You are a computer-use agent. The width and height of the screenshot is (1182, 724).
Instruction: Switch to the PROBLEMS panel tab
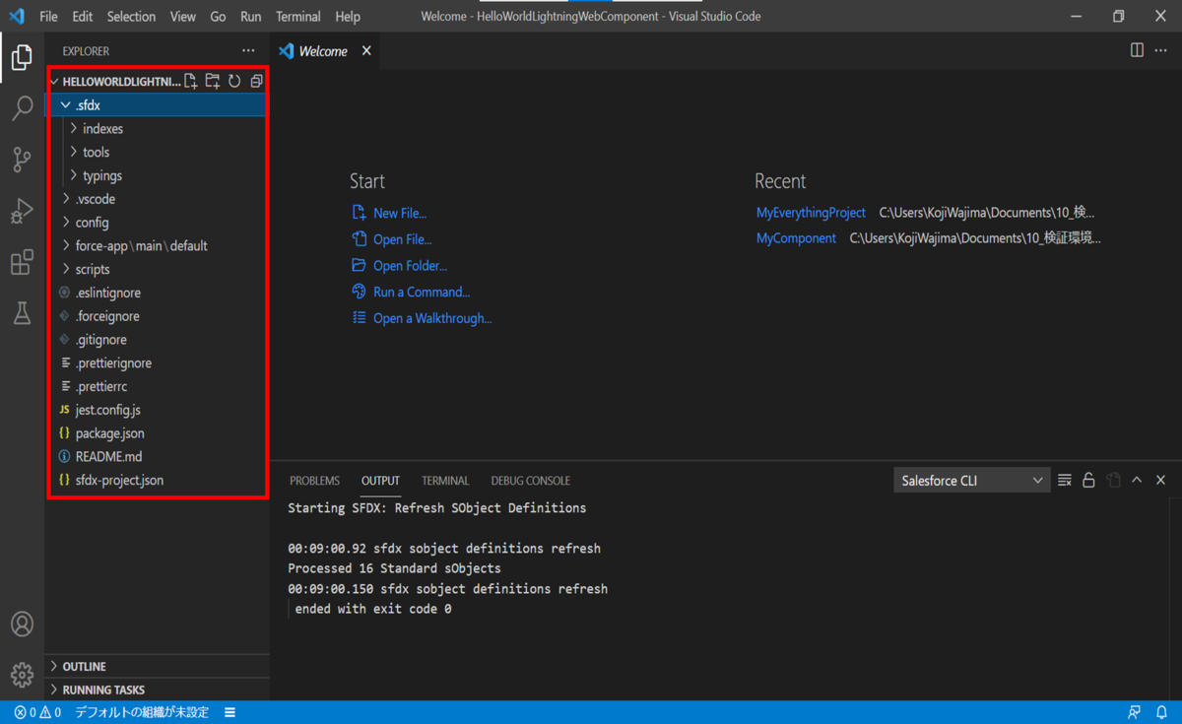point(314,481)
